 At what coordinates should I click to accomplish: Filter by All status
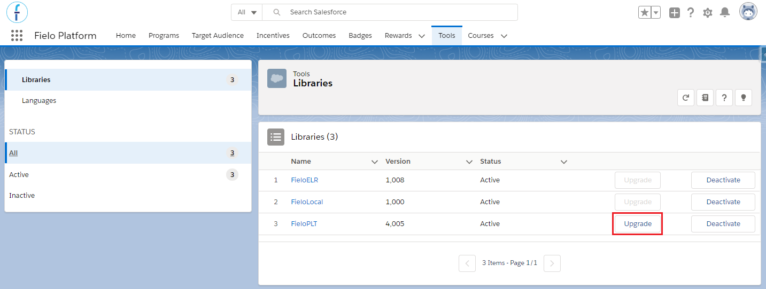[128, 152]
